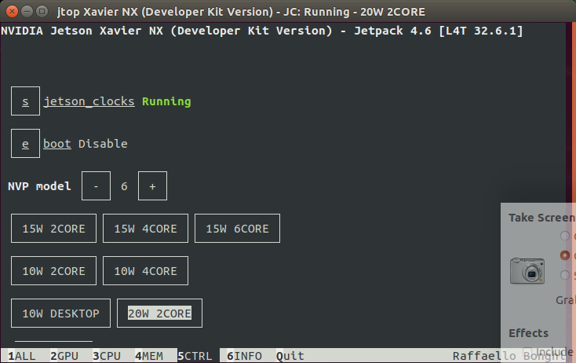The height and width of the screenshot is (363, 576).
Task: Click the Raffaello author text in status bar
Action: 484,356
